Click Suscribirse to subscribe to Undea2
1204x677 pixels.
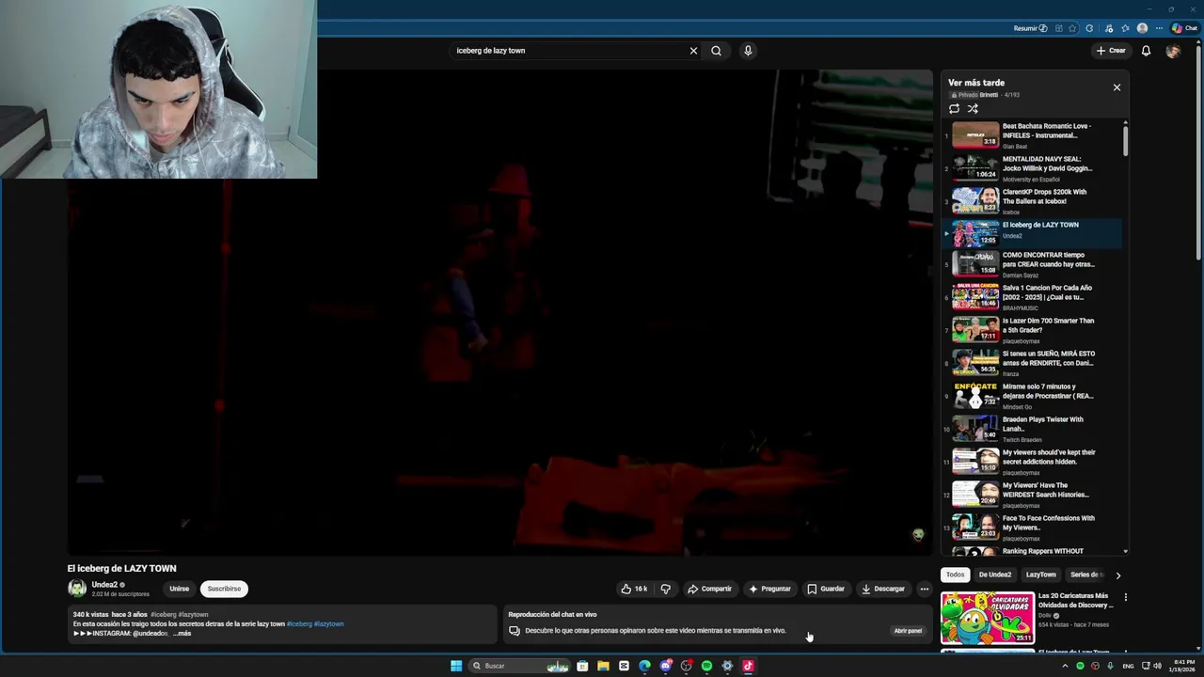click(x=224, y=589)
